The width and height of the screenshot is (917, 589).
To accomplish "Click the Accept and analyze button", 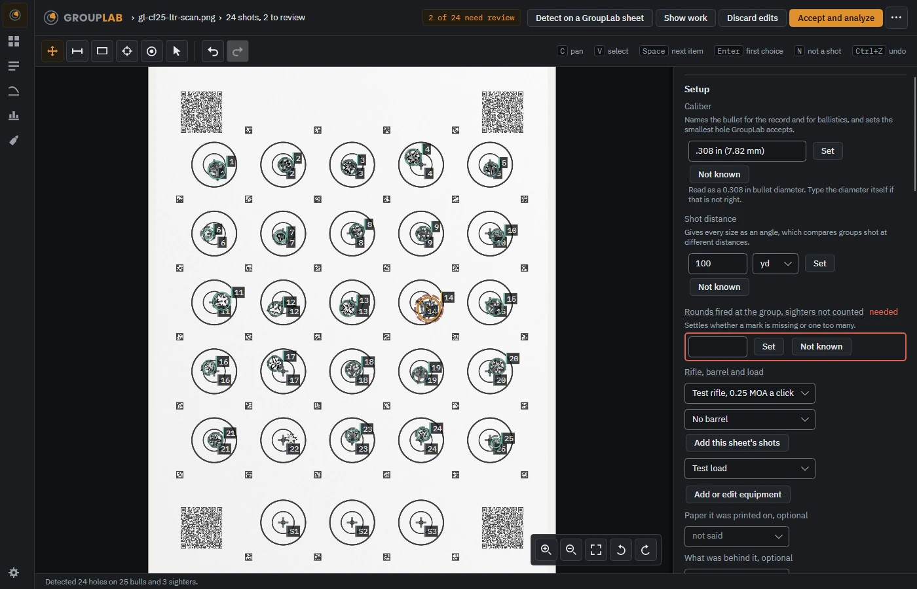I will pyautogui.click(x=836, y=18).
